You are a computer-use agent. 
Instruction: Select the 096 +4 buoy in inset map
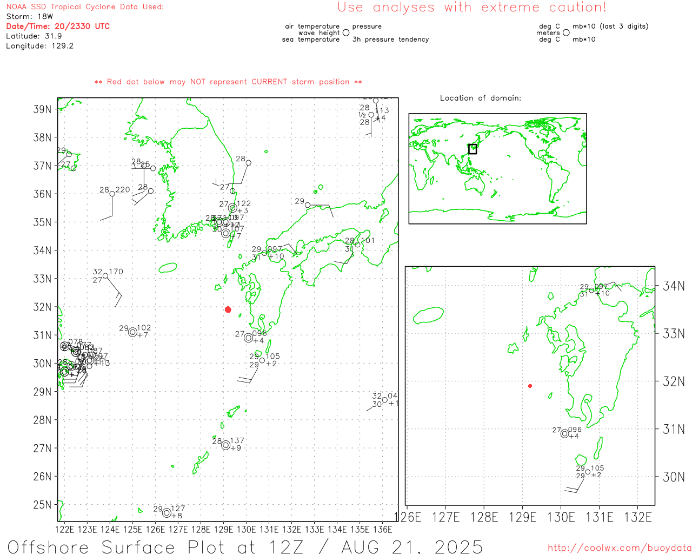pos(564,433)
